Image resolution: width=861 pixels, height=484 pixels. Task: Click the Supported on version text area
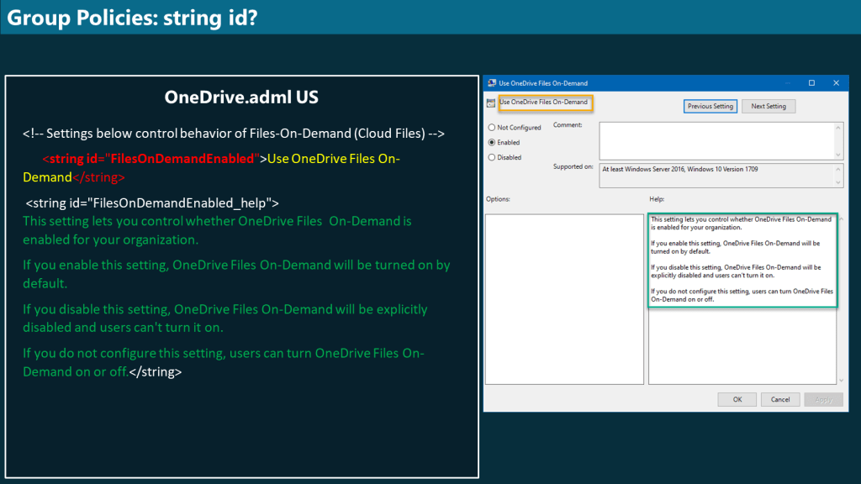(719, 176)
